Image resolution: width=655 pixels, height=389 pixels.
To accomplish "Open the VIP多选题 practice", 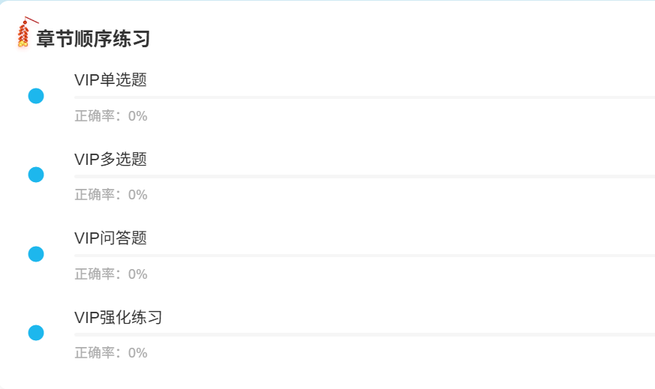I will tap(110, 159).
